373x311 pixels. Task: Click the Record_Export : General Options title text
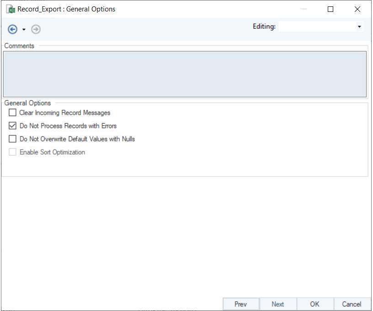pyautogui.click(x=66, y=9)
